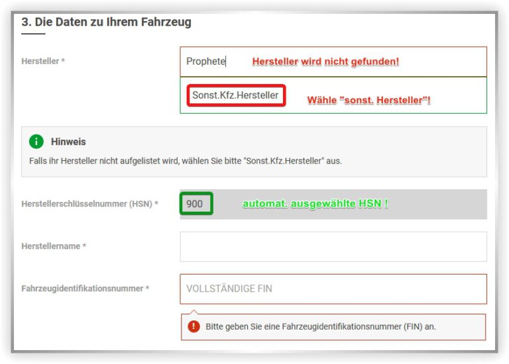Click the Hersteller input containing Prophete
The width and height of the screenshot is (509, 364).
333,62
